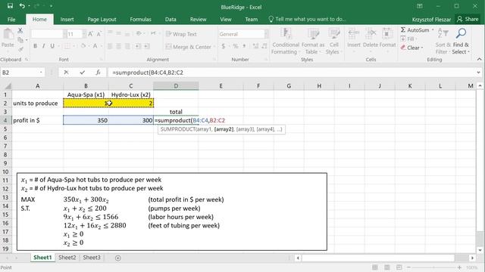Click cell B4 containing 350

tap(86, 120)
